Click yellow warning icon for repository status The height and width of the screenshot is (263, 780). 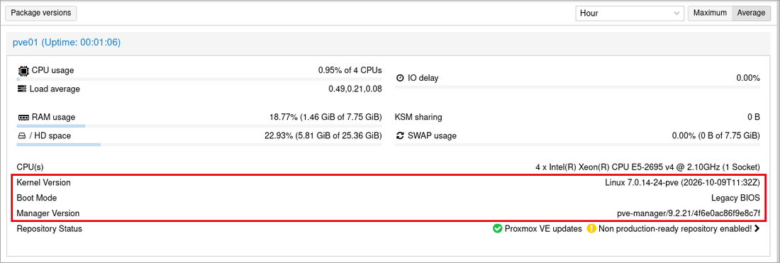(591, 229)
